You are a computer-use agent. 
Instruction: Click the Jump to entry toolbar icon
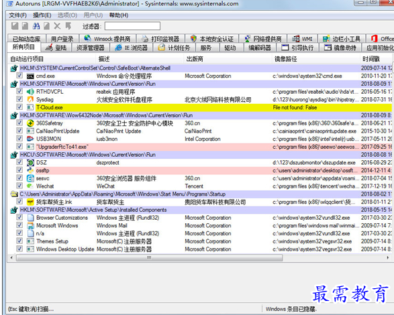[68, 26]
